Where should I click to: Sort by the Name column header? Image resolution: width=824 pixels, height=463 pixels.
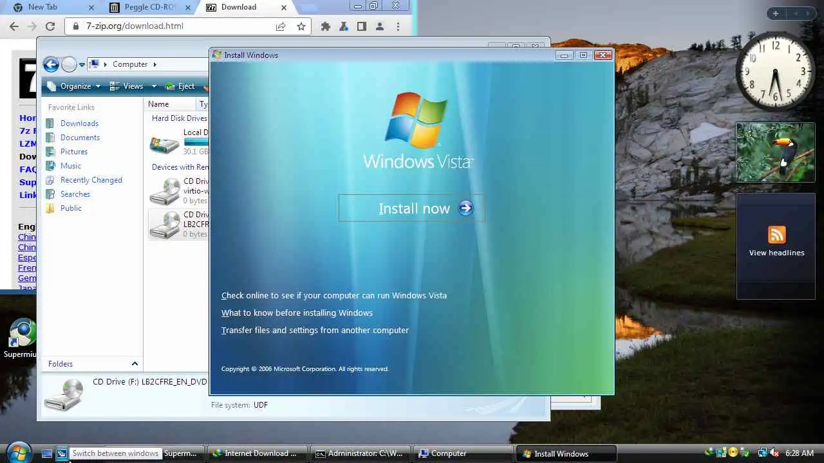[x=171, y=104]
